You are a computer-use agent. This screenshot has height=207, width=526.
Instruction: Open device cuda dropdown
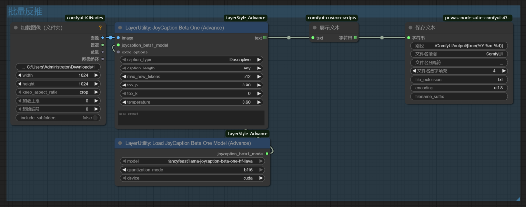point(192,178)
